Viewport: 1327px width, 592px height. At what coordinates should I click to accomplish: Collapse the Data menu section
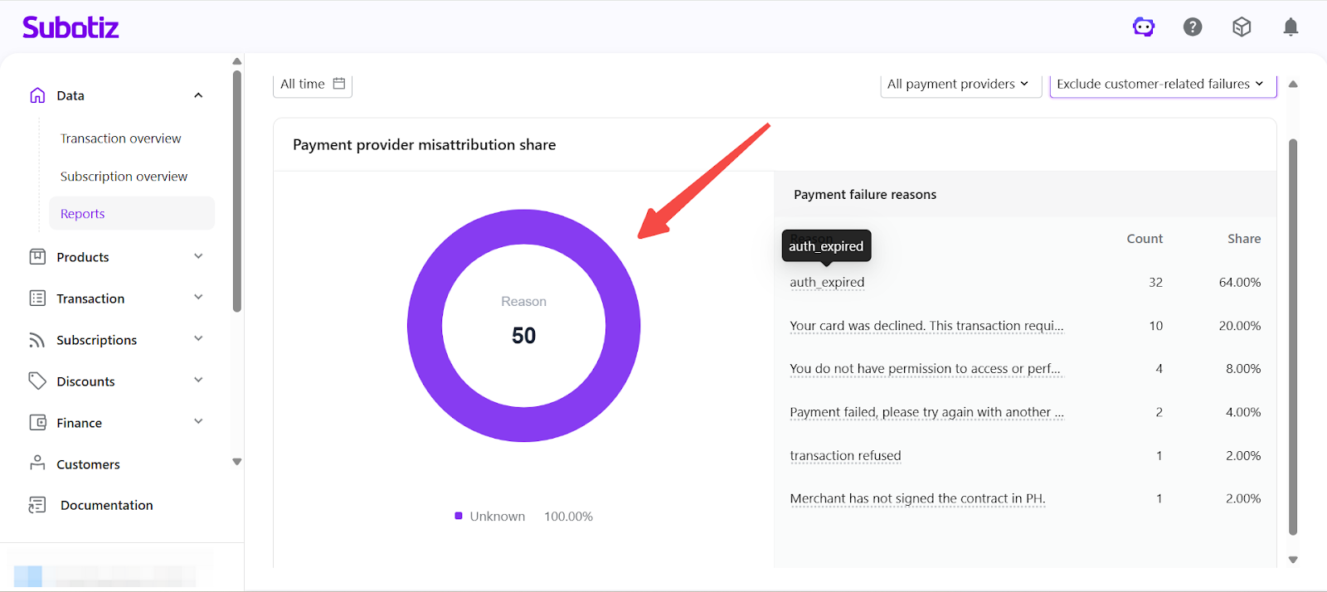(x=198, y=95)
